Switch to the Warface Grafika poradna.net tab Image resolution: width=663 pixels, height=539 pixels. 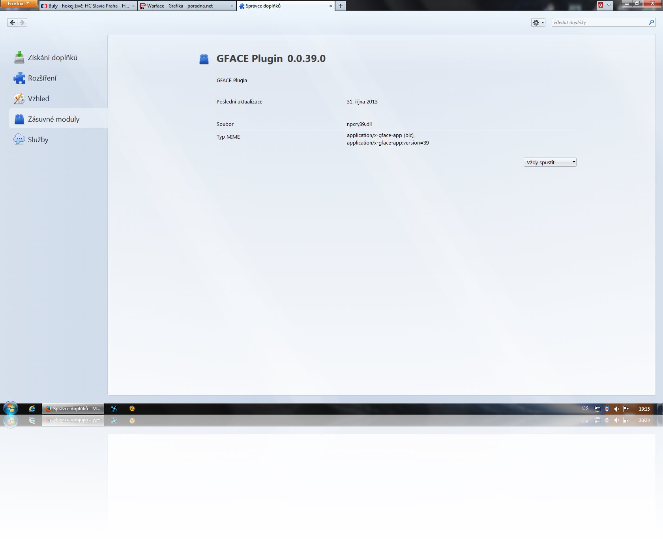click(185, 6)
